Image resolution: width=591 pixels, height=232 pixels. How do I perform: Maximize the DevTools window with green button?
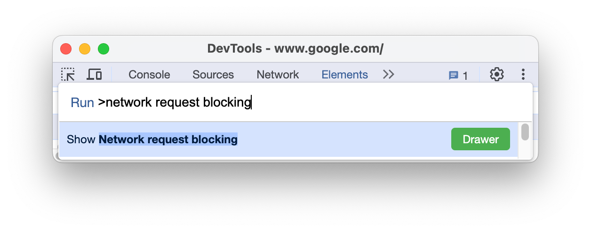pos(104,48)
